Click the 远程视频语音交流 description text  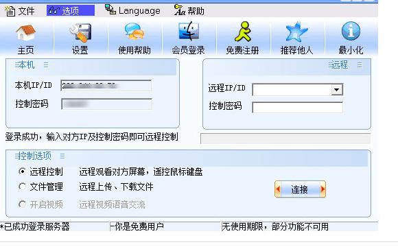(112, 204)
